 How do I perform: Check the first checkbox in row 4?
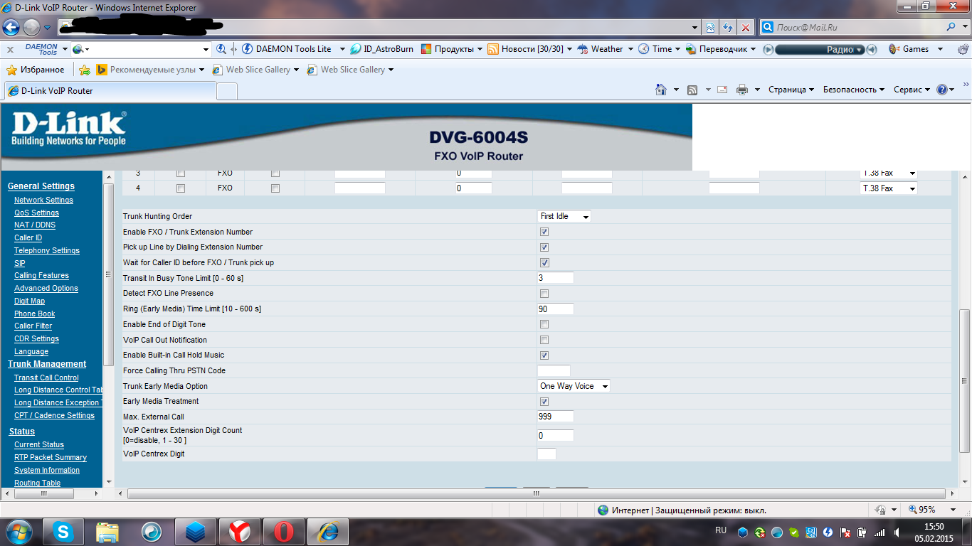pyautogui.click(x=181, y=188)
